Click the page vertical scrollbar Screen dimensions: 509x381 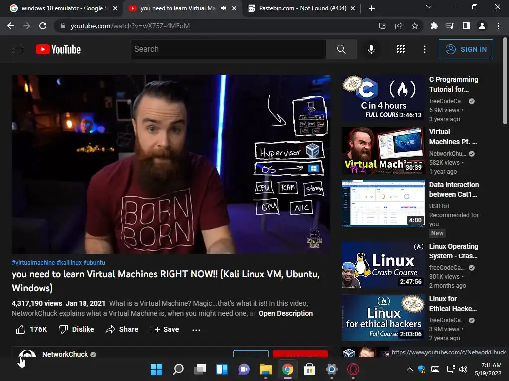point(505,81)
